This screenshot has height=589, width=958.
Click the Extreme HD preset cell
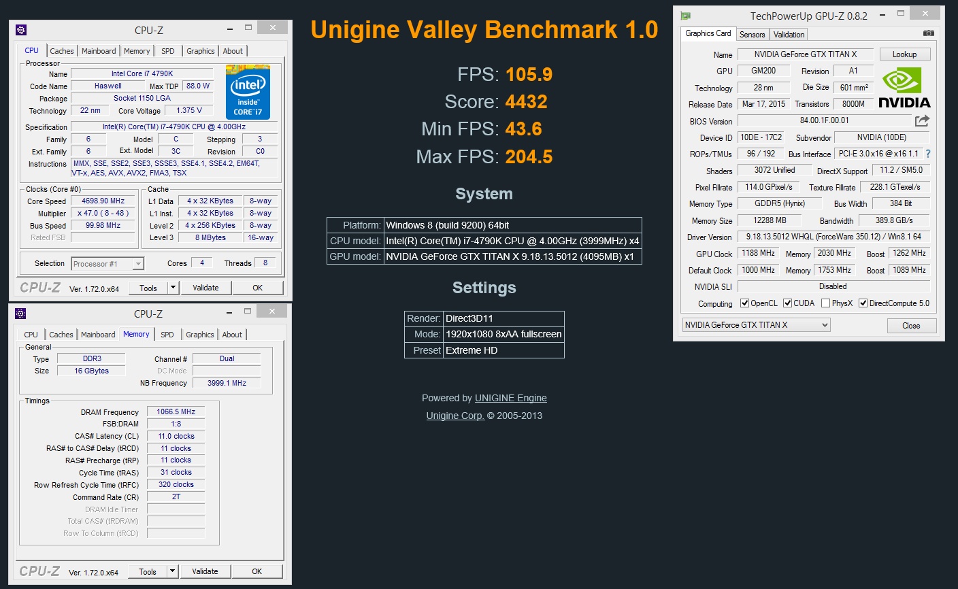click(503, 350)
